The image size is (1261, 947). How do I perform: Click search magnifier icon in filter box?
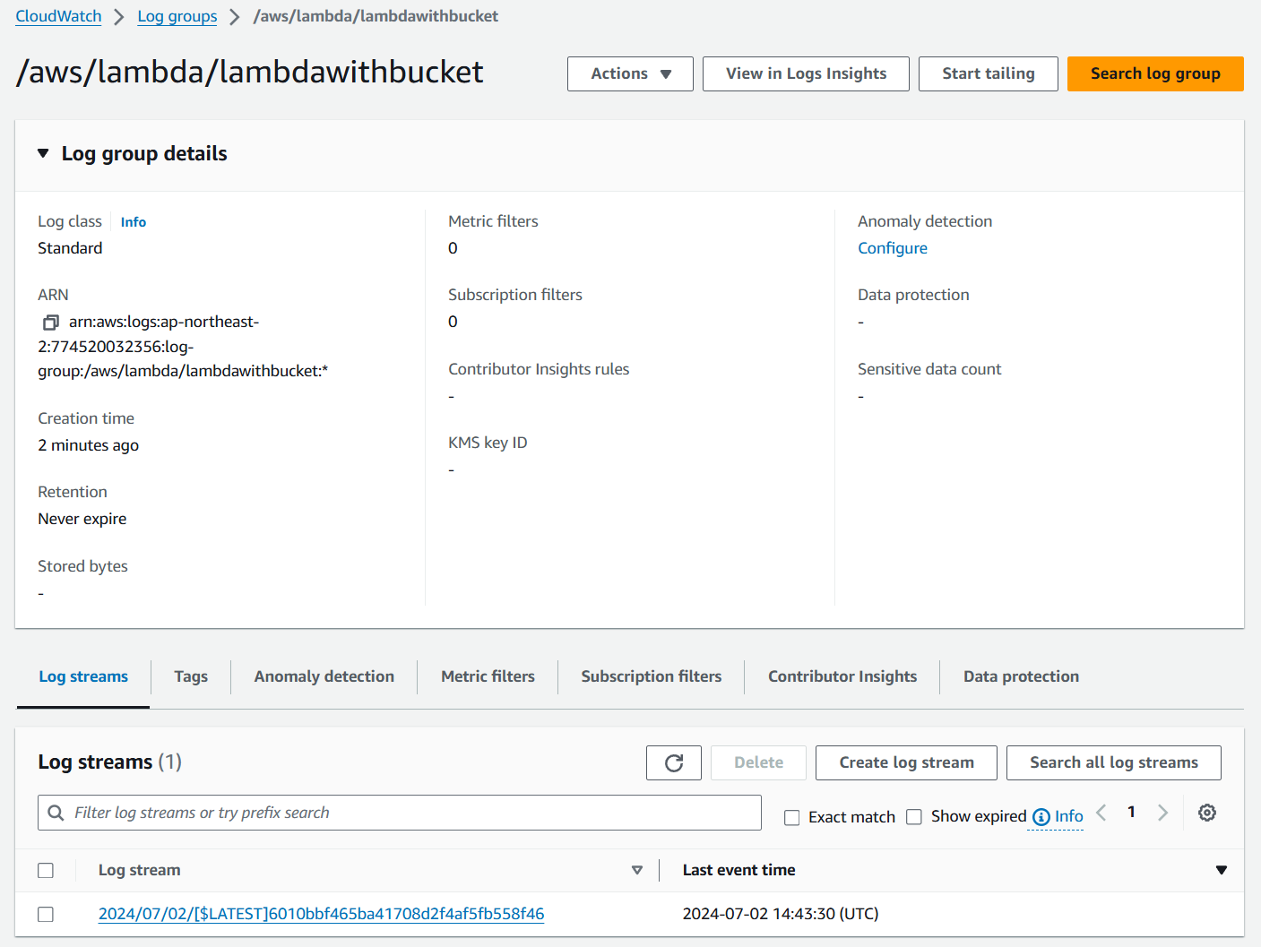tap(56, 813)
